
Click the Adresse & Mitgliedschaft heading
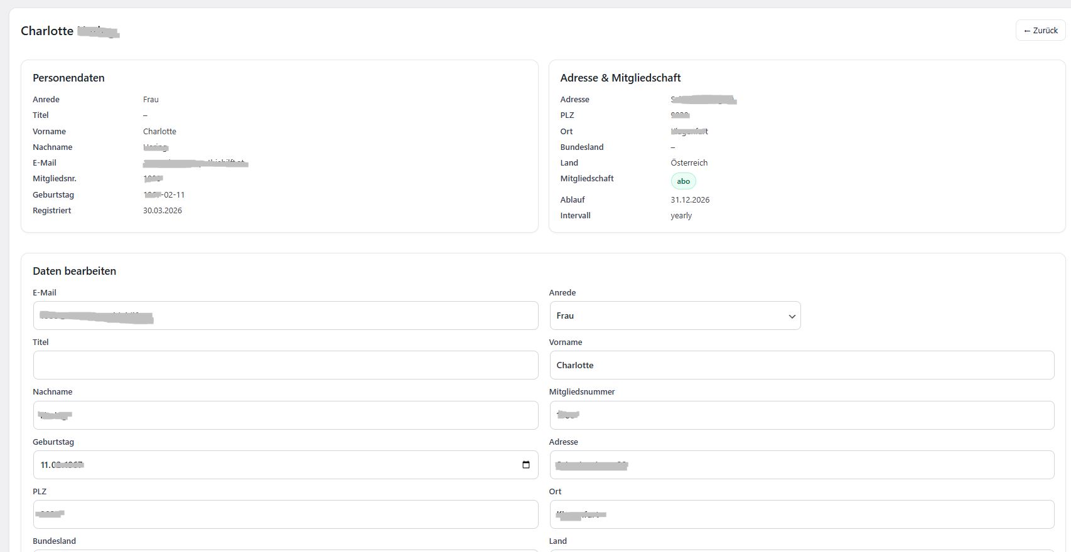point(620,78)
